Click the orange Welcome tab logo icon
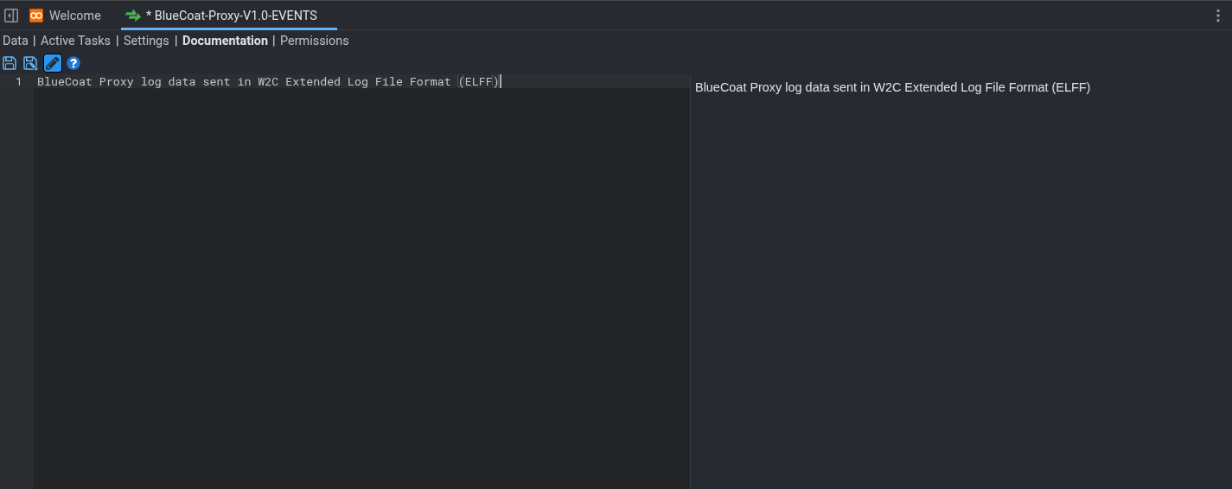Image resolution: width=1232 pixels, height=489 pixels. point(36,16)
